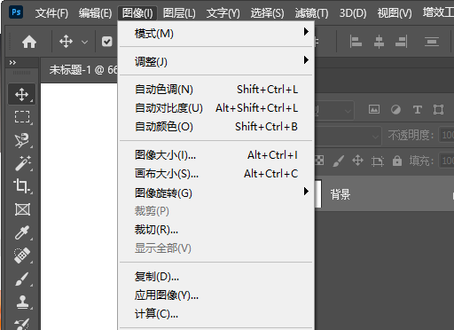Viewport: 454px width, 330px height.
Task: Choose 自动色调(N) from the menu
Action: 216,90
